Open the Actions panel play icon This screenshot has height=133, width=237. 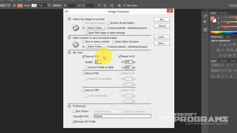[205, 21]
